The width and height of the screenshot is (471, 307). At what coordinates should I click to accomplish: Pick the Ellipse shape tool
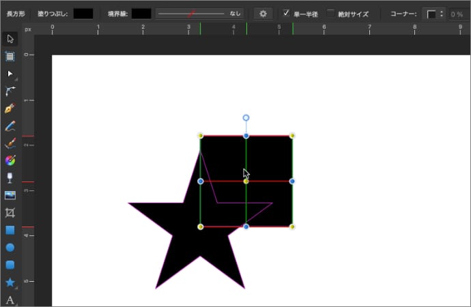10,248
